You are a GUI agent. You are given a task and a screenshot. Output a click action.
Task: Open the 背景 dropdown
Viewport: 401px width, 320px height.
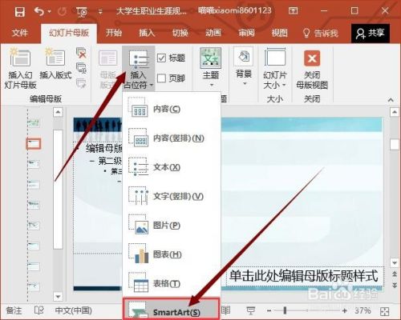point(244,66)
